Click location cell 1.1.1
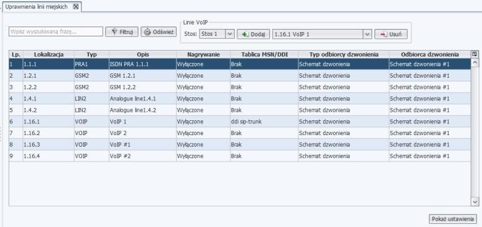This screenshot has height=227, width=482. [49, 64]
